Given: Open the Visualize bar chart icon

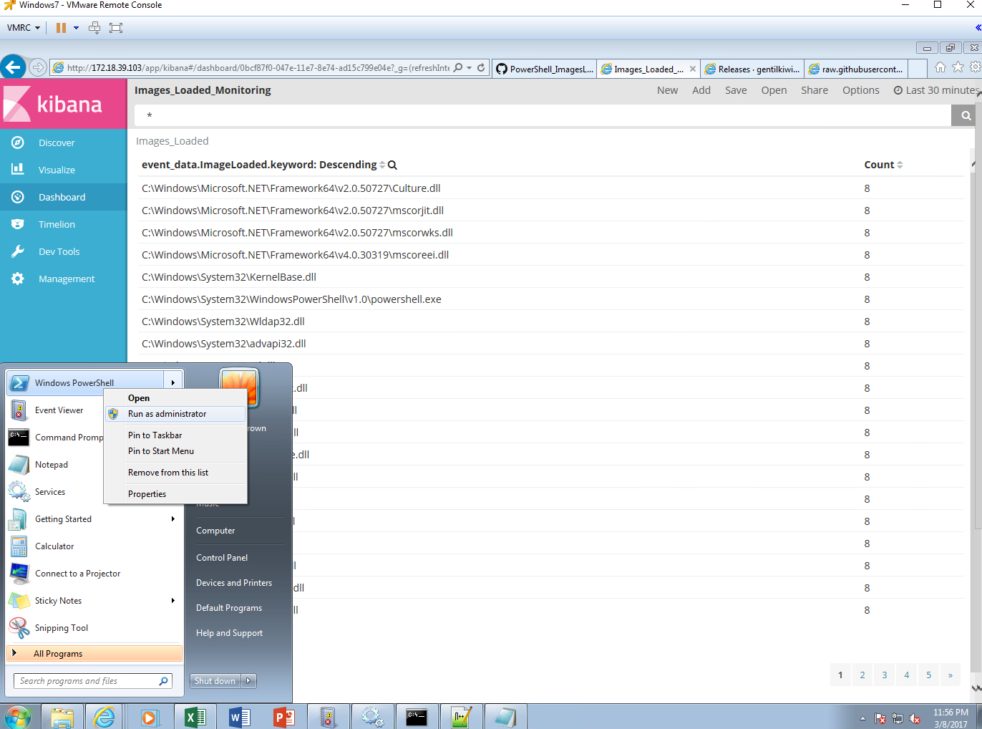Looking at the screenshot, I should pyautogui.click(x=18, y=170).
